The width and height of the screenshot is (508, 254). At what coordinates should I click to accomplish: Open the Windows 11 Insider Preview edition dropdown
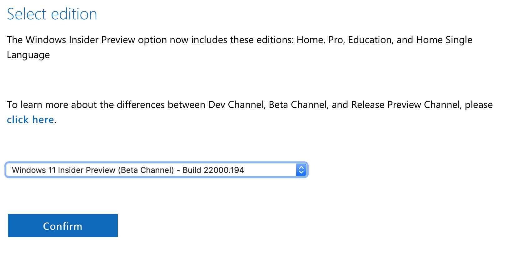[x=157, y=170]
